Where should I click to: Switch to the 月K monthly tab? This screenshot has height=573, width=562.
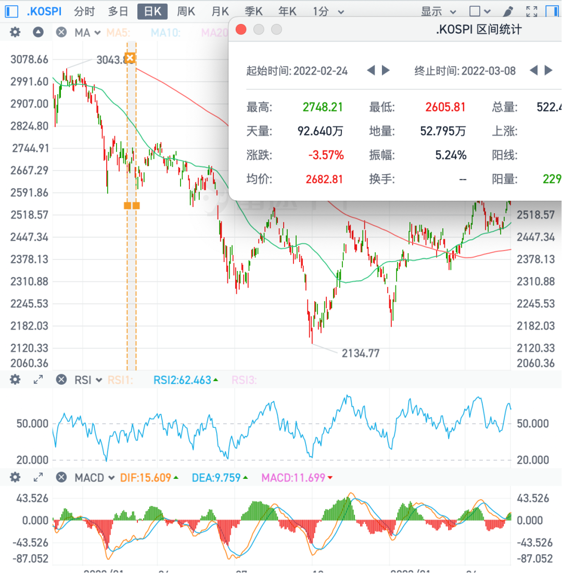tap(220, 11)
